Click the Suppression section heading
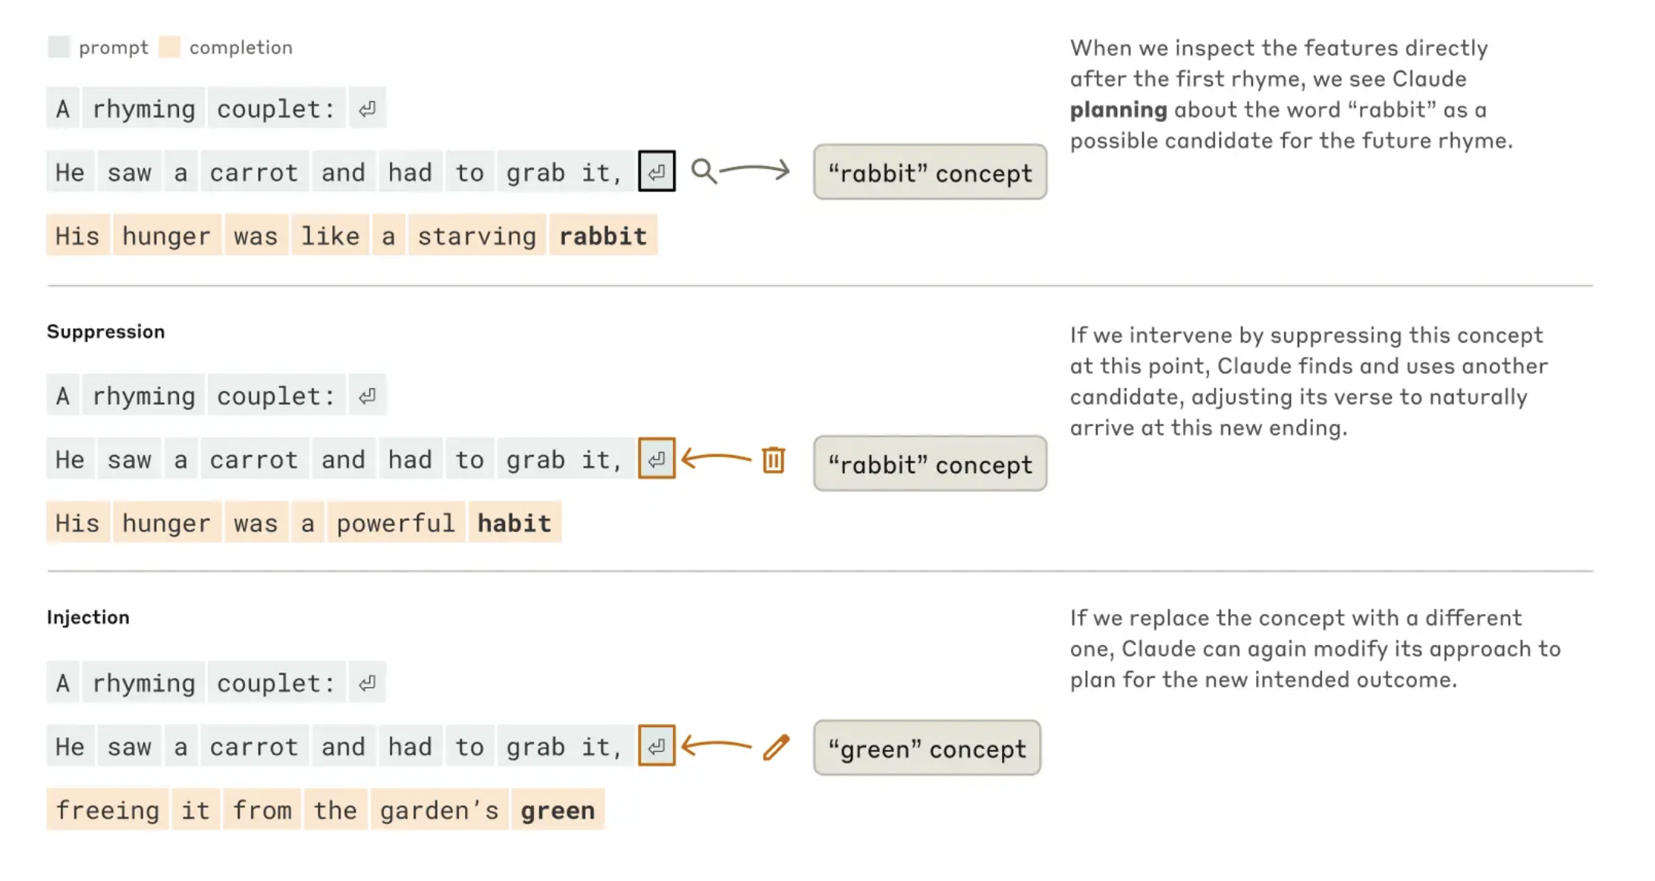1655x881 pixels. (x=105, y=331)
